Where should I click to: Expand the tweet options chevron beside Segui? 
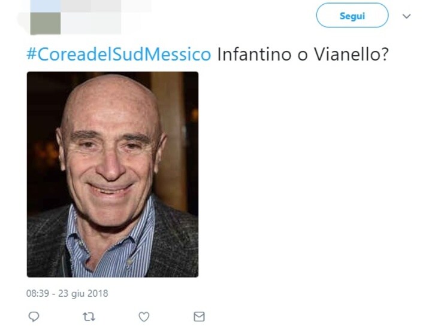(406, 16)
